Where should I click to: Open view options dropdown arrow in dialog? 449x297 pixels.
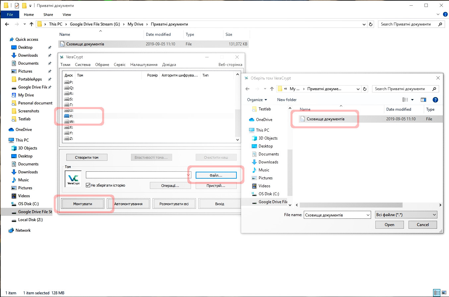(413, 100)
